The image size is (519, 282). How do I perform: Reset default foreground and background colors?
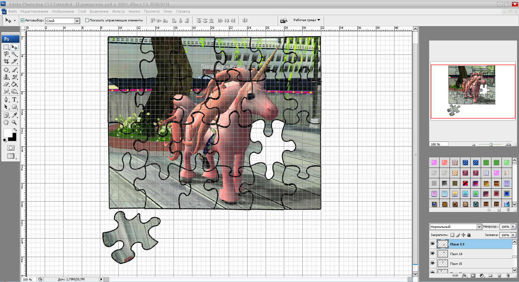coord(5,140)
